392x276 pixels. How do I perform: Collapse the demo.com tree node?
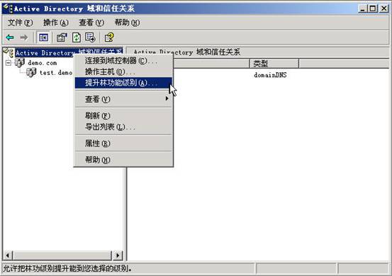9,63
